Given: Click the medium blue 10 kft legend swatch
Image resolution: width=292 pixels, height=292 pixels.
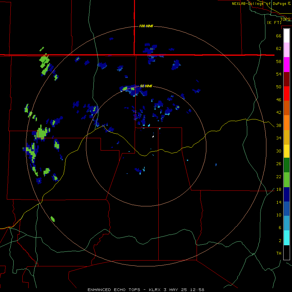Looking at the screenshot, I should click(x=286, y=209).
